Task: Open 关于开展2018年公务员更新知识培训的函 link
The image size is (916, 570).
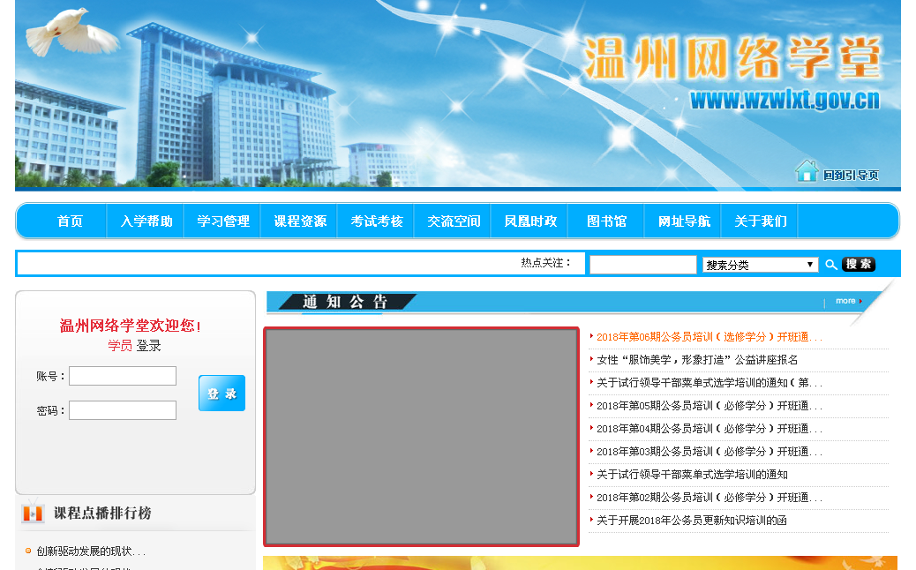Action: point(692,521)
